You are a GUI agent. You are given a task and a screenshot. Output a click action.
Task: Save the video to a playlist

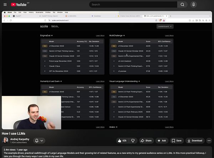click(x=177, y=141)
